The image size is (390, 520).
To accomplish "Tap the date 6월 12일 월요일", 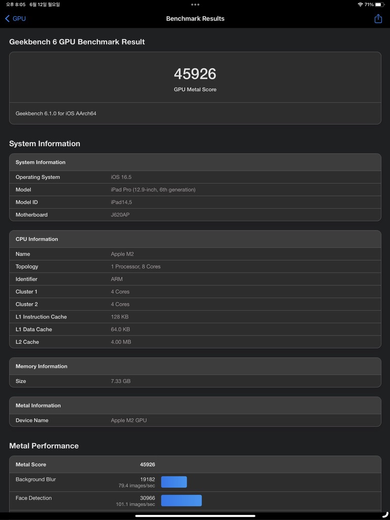I will [x=45, y=5].
